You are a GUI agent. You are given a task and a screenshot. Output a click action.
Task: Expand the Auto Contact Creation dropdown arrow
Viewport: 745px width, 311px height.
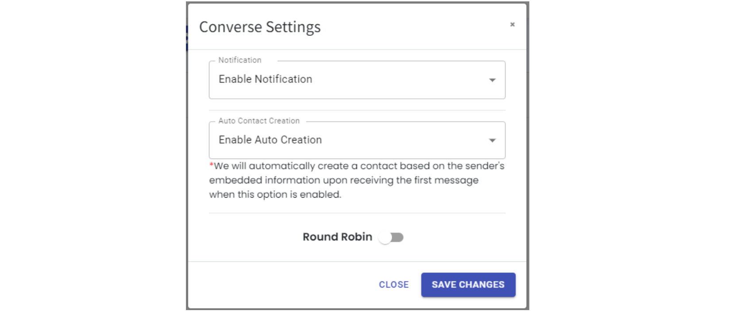coord(492,140)
